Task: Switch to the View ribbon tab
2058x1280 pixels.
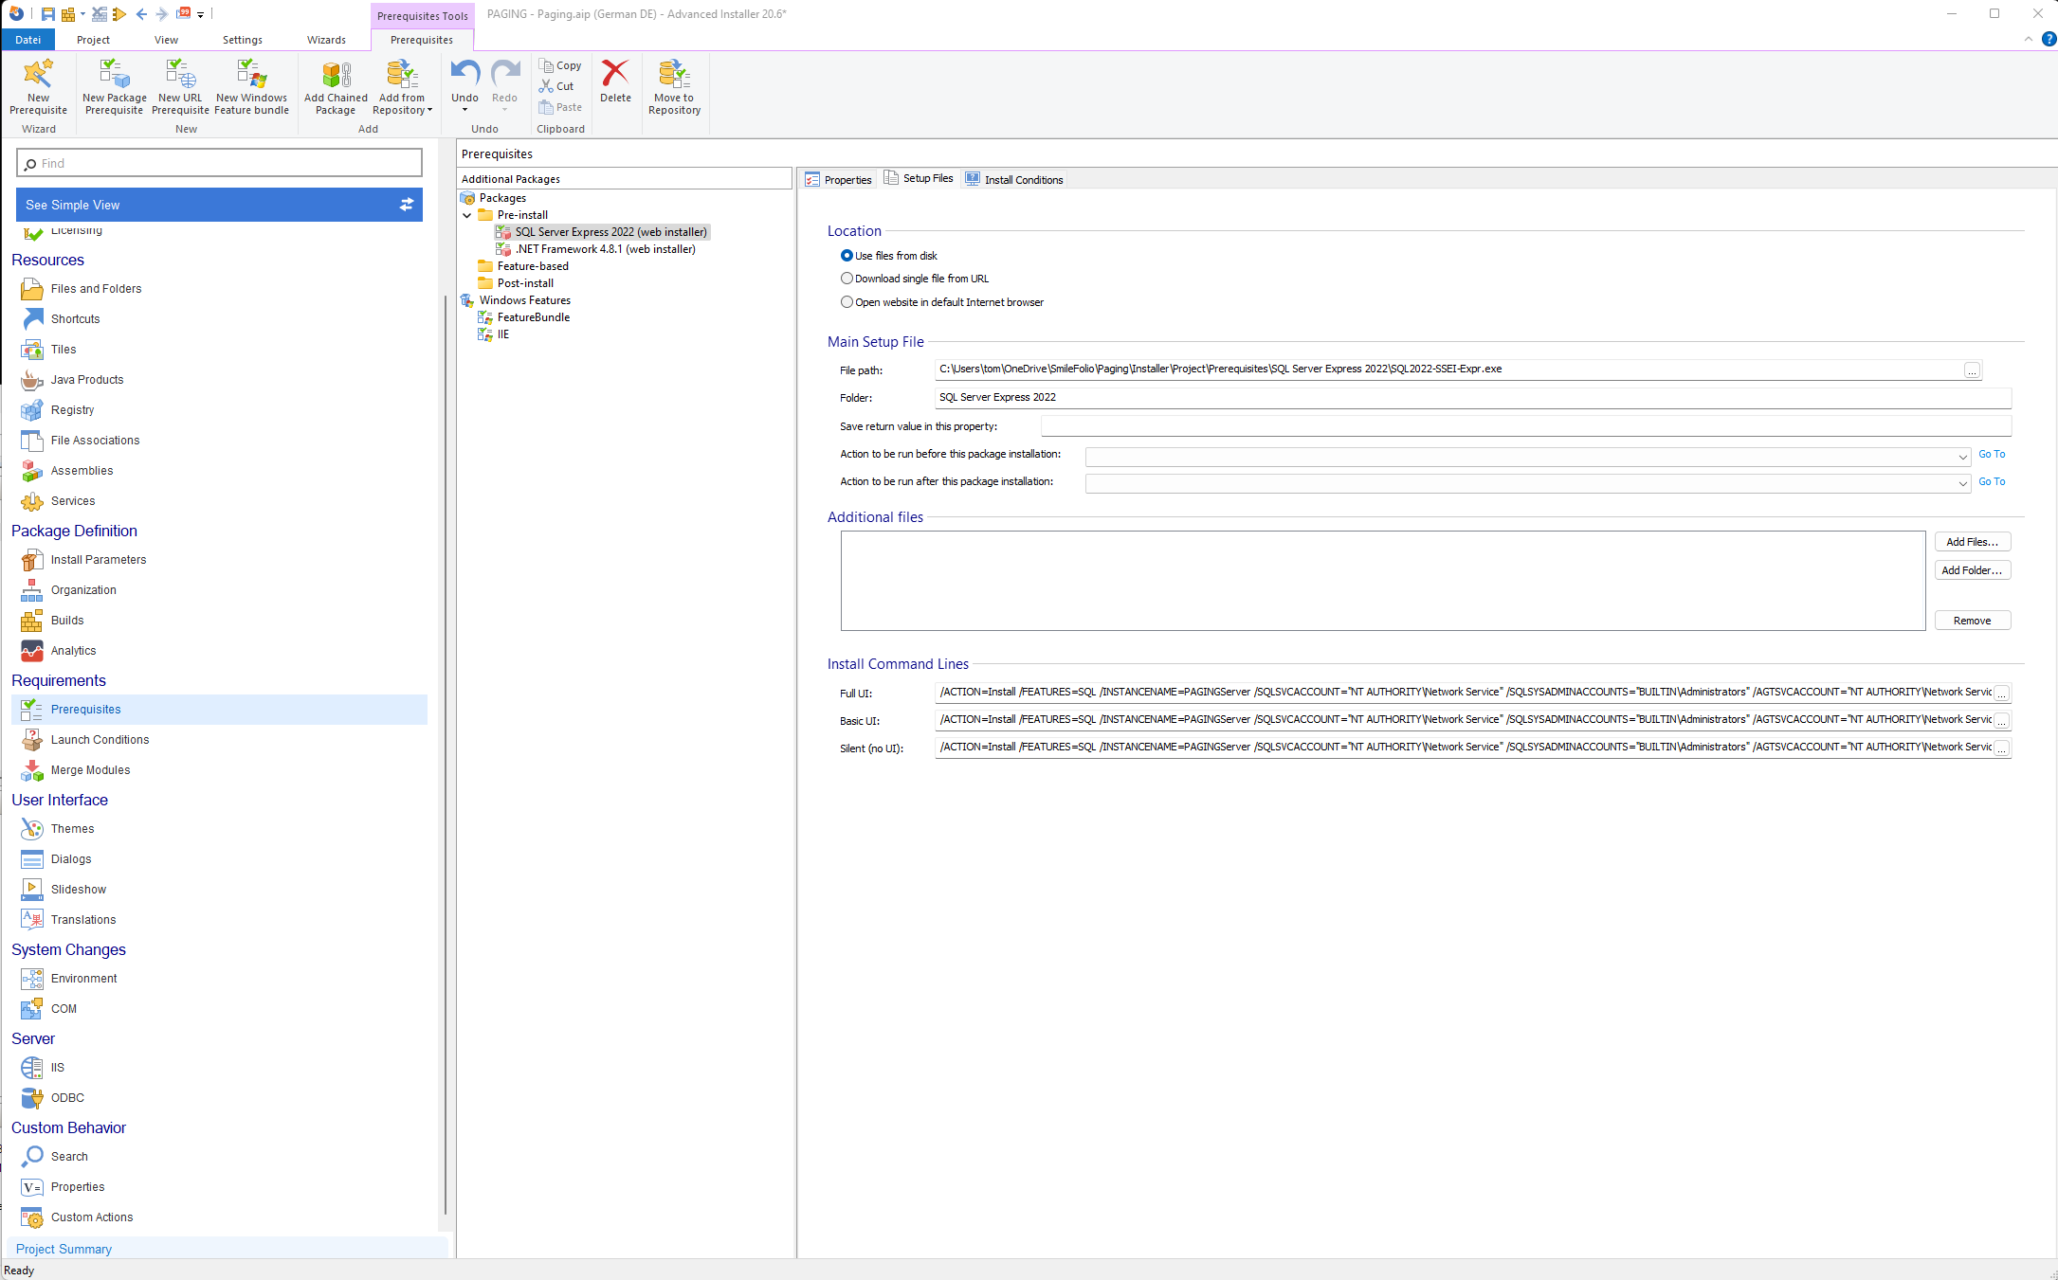Action: pos(166,40)
